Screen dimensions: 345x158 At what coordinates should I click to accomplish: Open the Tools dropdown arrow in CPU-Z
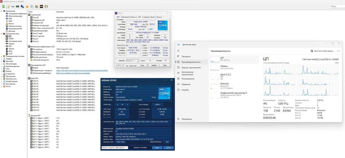point(147,65)
